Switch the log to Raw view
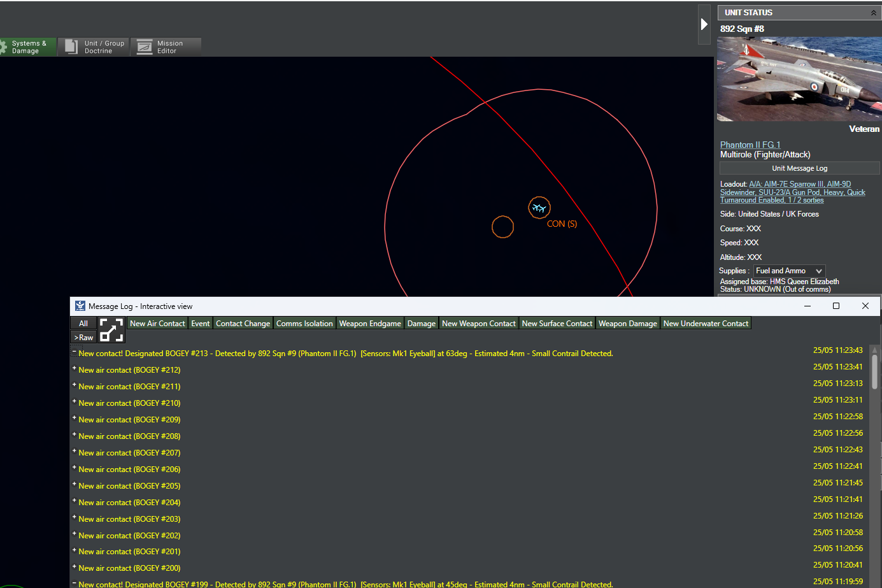Image resolution: width=882 pixels, height=588 pixels. tap(83, 338)
